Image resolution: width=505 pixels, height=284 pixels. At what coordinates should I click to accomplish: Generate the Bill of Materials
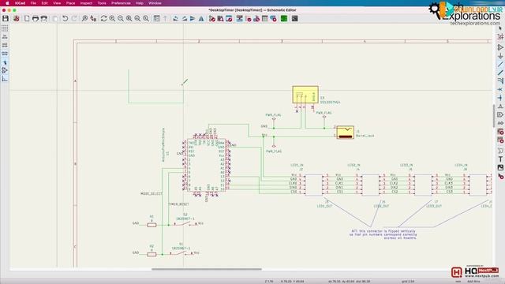click(x=274, y=19)
